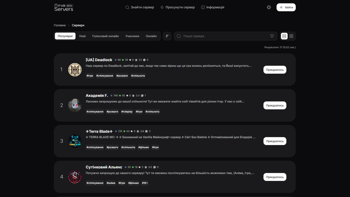Open Знайти сервер in the top navigation
350x197 pixels.
(139, 7)
